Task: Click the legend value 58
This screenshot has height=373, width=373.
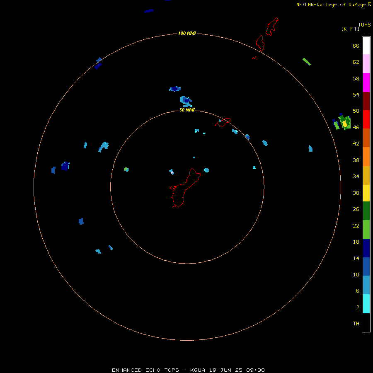Action: (356, 78)
